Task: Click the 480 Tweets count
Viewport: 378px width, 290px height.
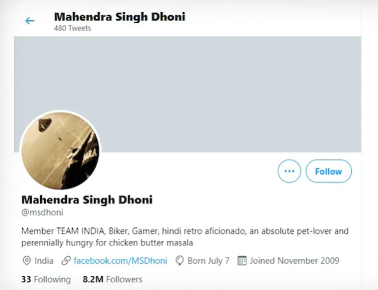Action: coord(73,28)
